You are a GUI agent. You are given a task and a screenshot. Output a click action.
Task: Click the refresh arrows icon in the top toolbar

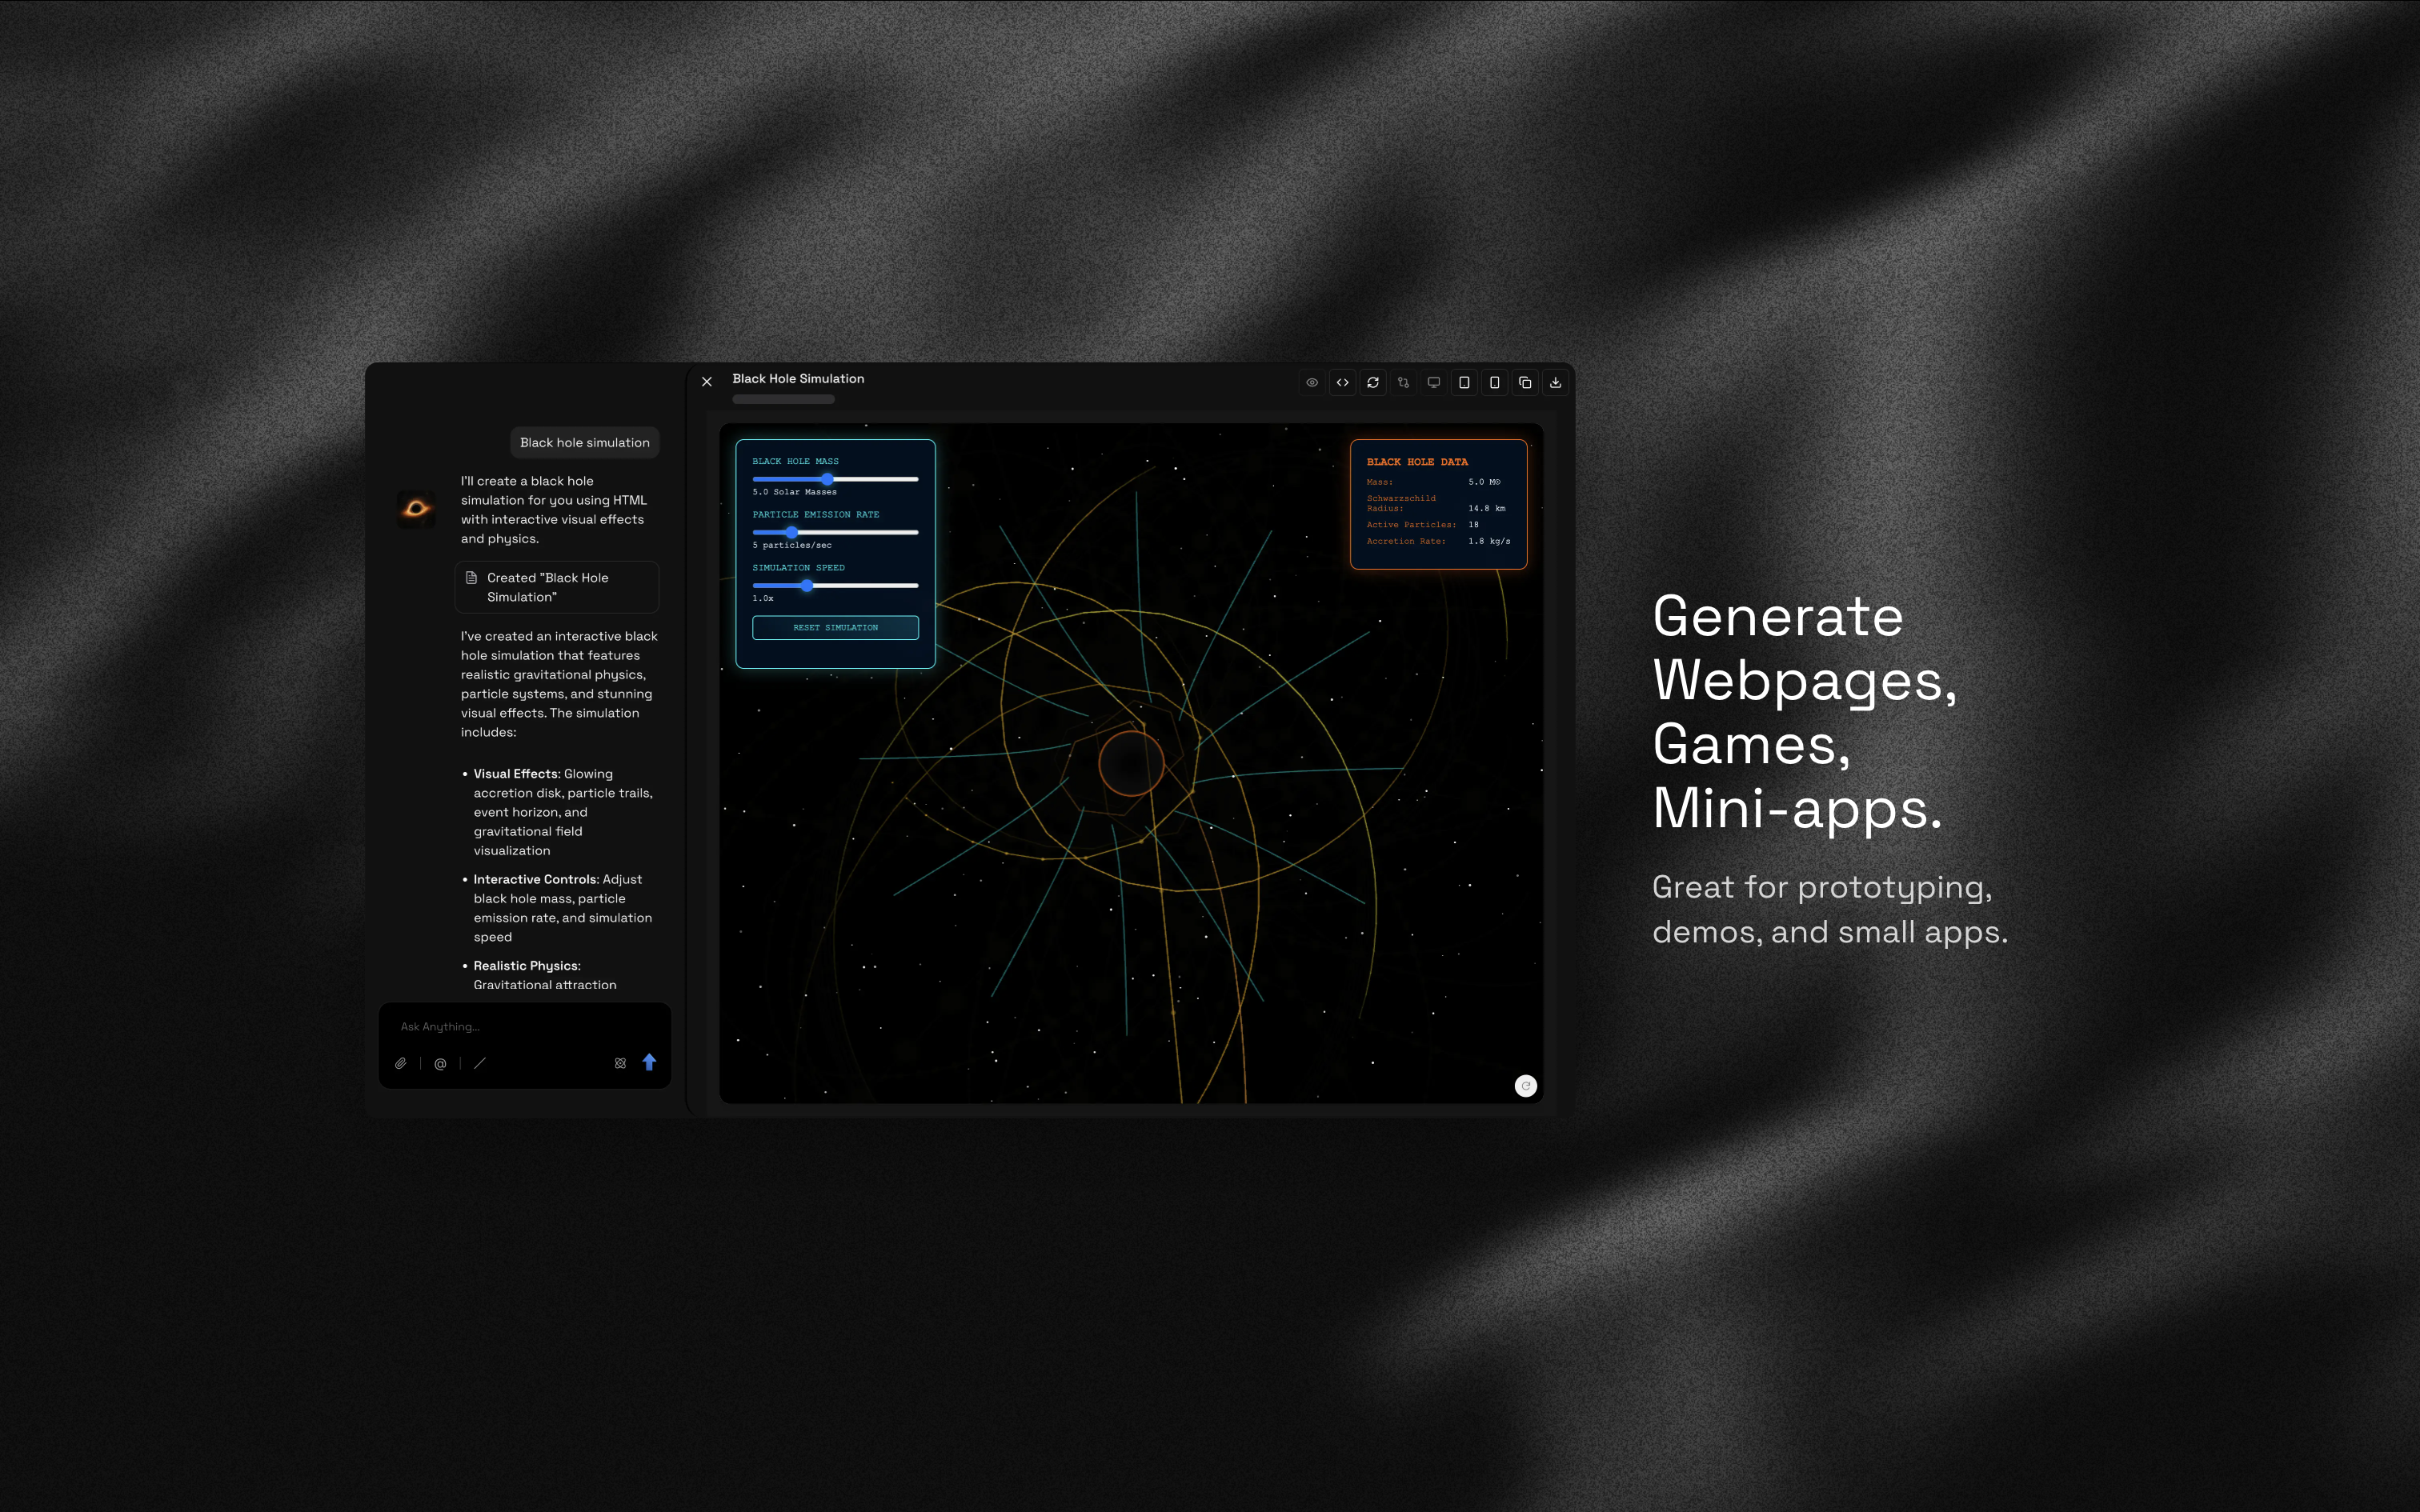[1373, 382]
